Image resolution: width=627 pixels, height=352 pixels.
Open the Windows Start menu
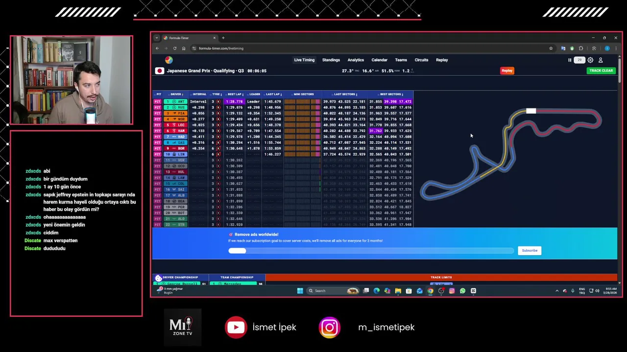[x=300, y=291]
